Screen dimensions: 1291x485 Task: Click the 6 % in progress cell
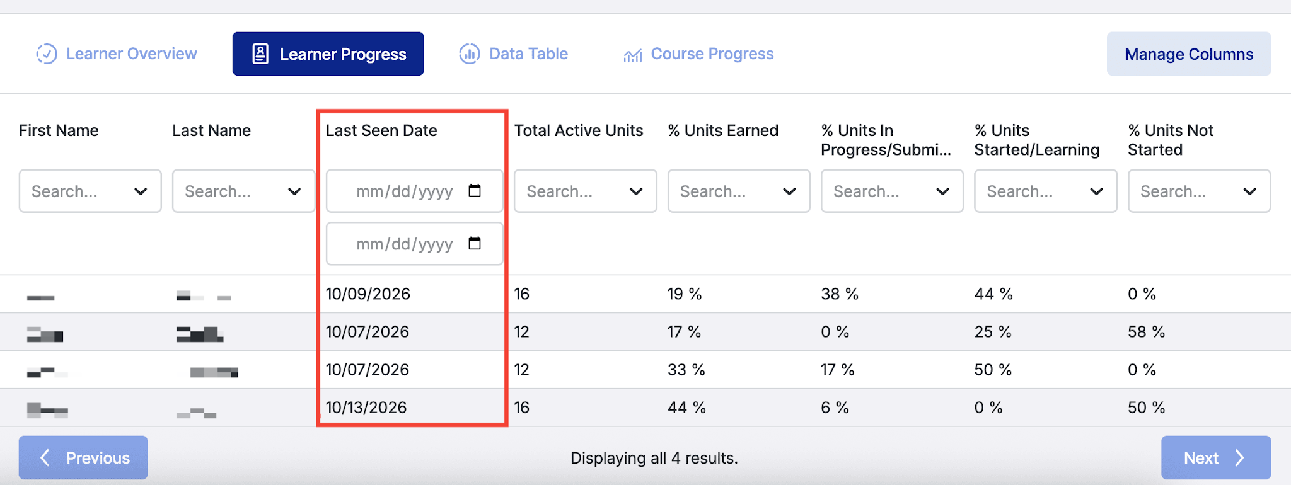tap(835, 408)
